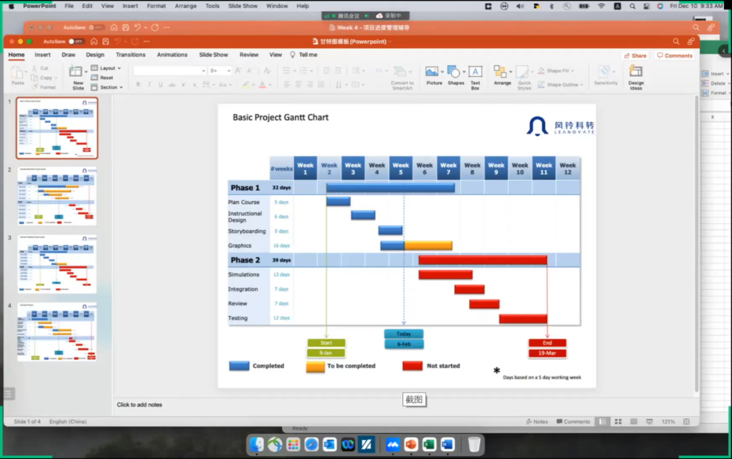The image size is (732, 459).
Task: Toggle Underline formatting
Action: tap(161, 85)
